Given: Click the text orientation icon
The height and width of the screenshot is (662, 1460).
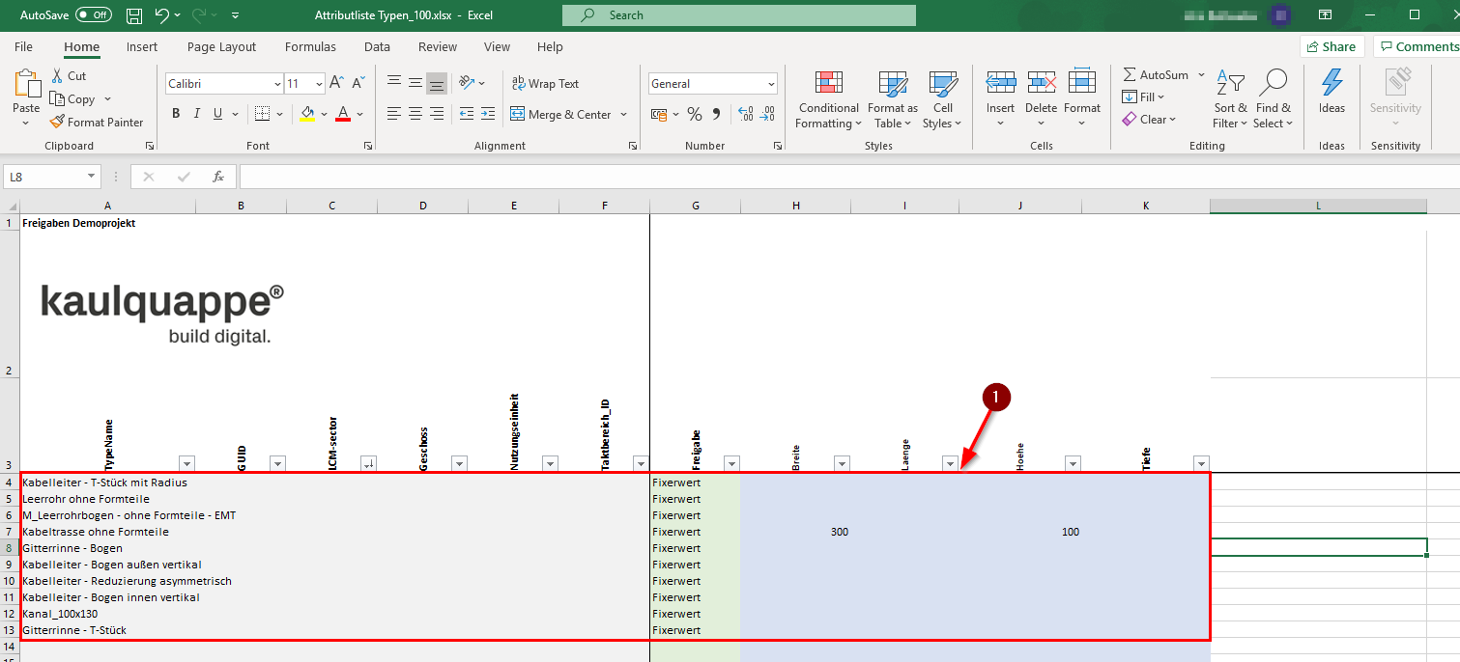Looking at the screenshot, I should click(x=467, y=83).
